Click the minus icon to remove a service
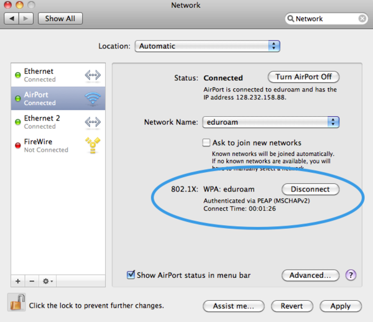The image size is (373, 322). coord(32,281)
